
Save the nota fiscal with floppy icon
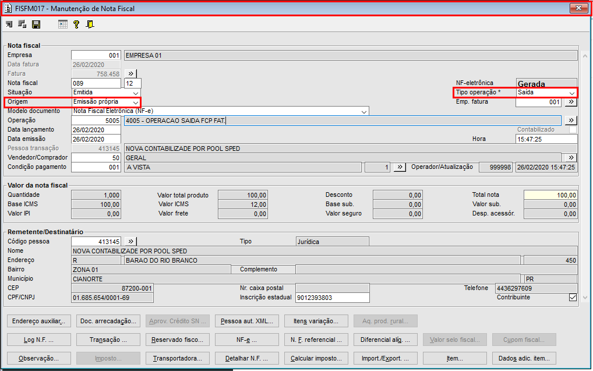[x=36, y=24]
